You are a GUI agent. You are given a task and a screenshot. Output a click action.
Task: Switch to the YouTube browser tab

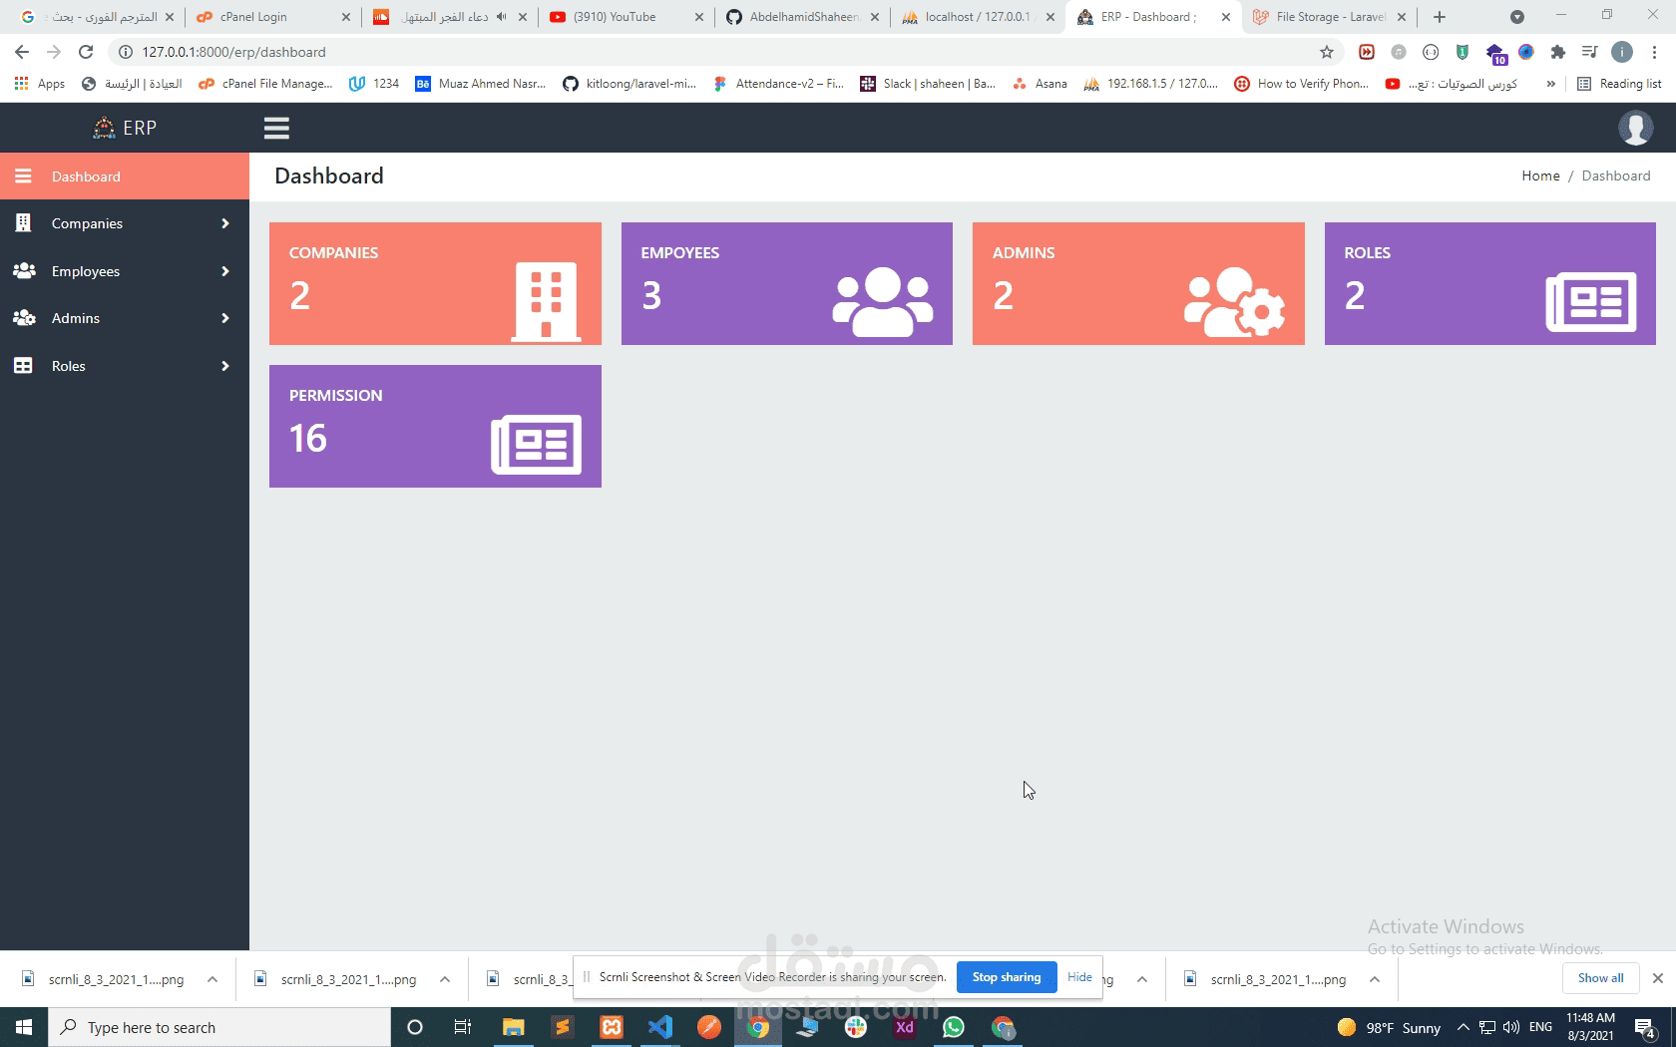pos(627,17)
